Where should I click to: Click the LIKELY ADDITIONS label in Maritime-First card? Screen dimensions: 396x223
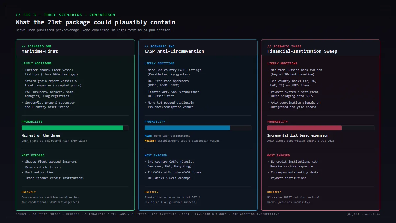tap(37, 63)
